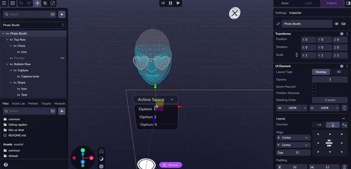Select the 3D layout type button
The width and height of the screenshot is (351, 169).
click(x=339, y=72)
